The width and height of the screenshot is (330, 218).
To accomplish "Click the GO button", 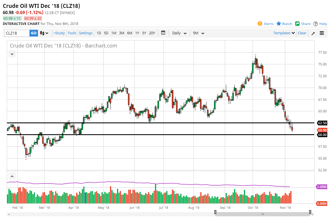I will point(33,33).
